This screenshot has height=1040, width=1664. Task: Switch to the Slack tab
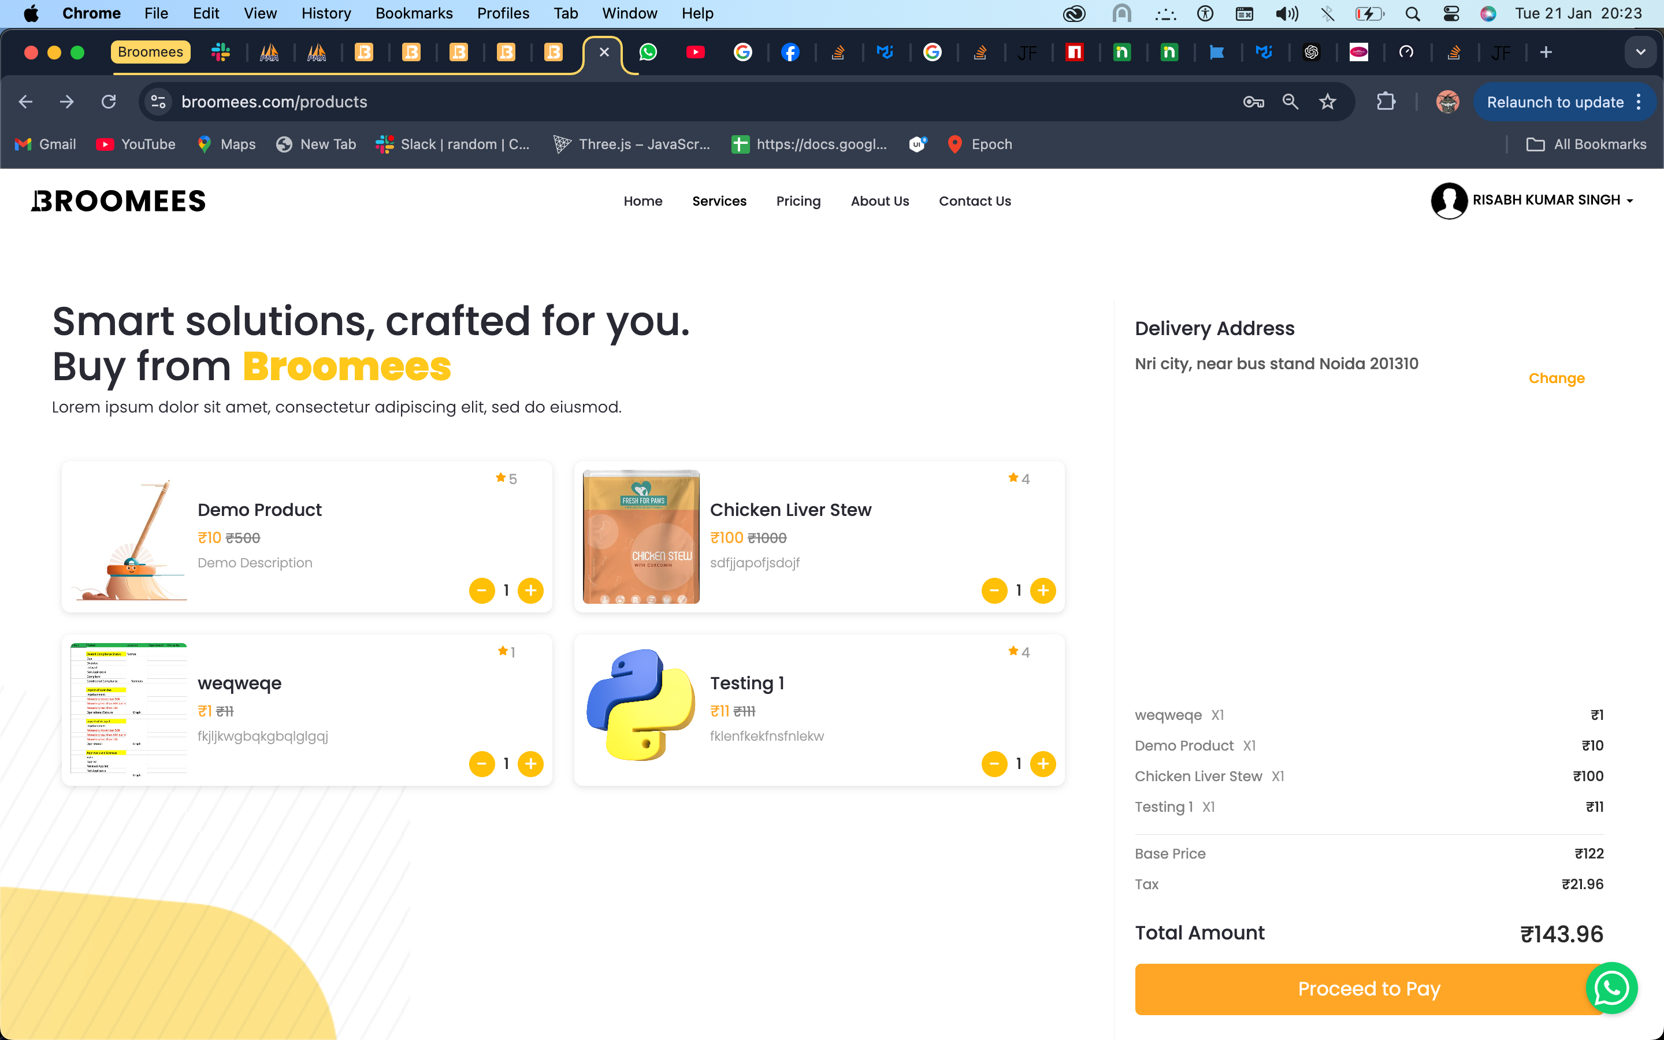pyautogui.click(x=221, y=52)
